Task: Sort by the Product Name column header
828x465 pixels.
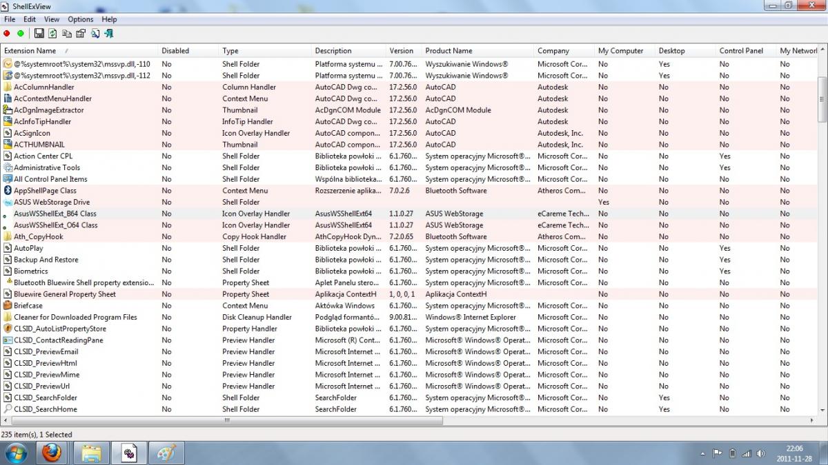Action: (x=477, y=51)
